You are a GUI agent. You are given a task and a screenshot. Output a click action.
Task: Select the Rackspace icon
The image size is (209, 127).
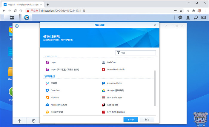tap(104, 105)
